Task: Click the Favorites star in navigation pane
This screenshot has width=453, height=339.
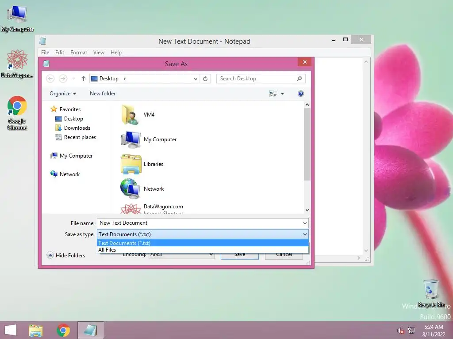Action: point(54,109)
